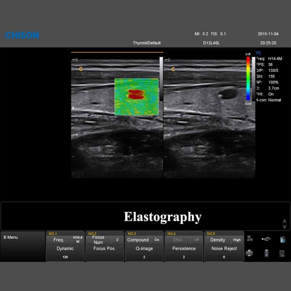The width and height of the screenshot is (291, 291).
Task: Click the battery status icon
Action: [x=266, y=253]
